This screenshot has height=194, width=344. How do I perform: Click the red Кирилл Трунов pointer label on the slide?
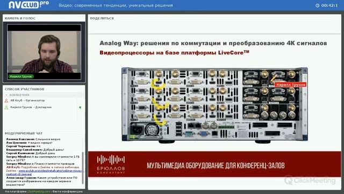pyautogui.click(x=290, y=85)
